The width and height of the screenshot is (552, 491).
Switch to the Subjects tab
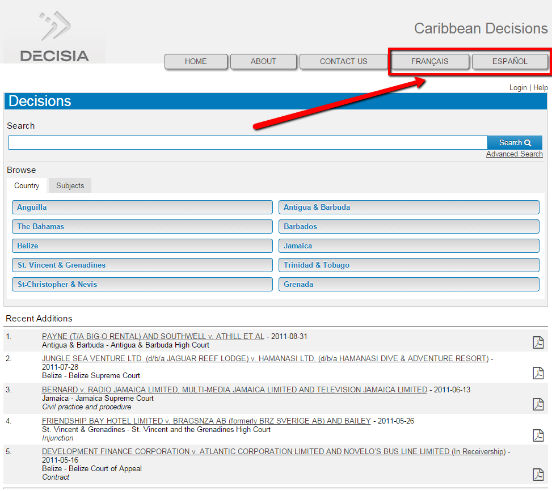click(x=70, y=186)
